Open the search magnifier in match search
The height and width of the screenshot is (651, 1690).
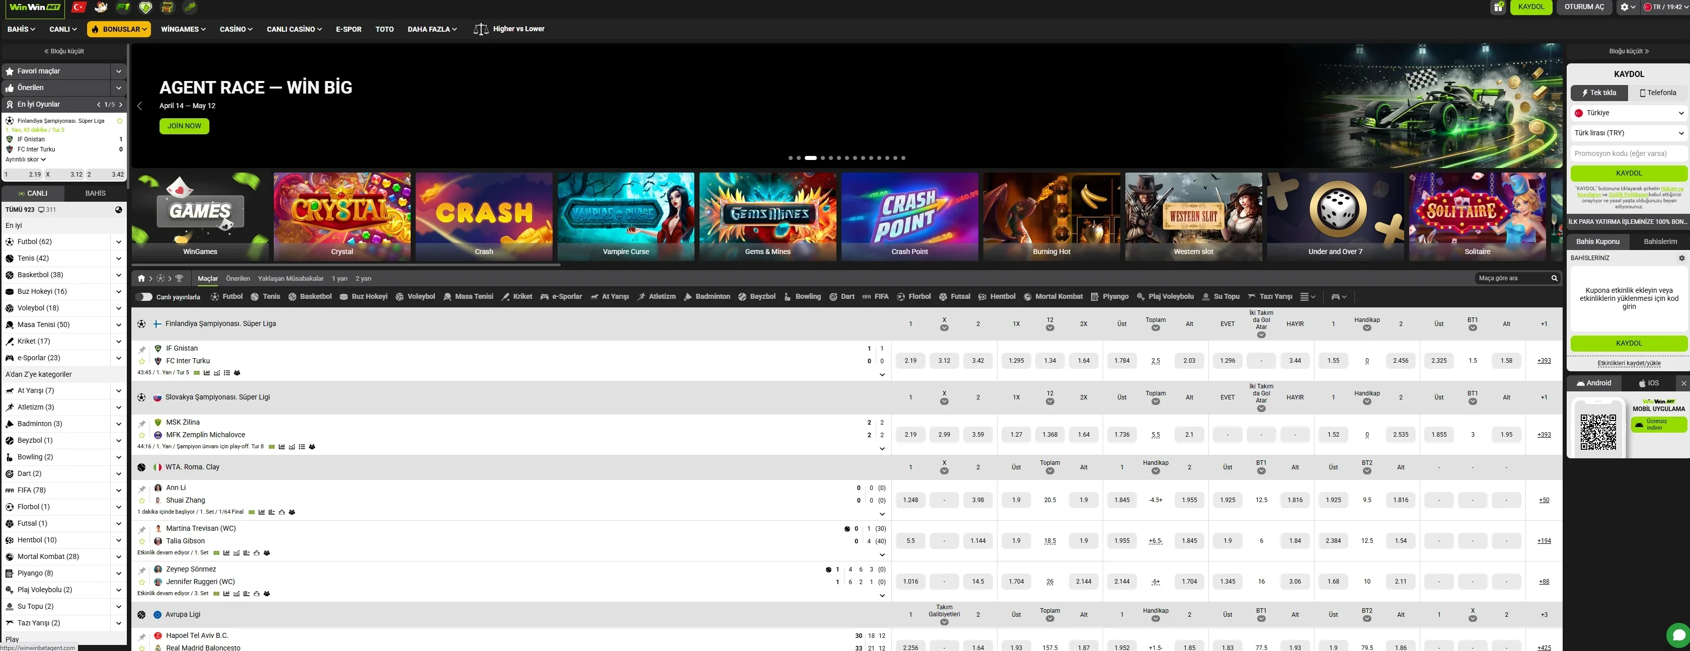[1554, 279]
